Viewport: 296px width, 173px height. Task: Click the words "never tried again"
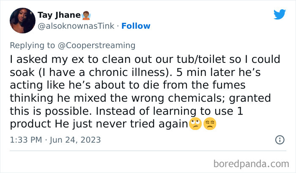pos(151,124)
